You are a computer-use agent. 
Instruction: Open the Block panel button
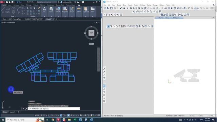58,10
